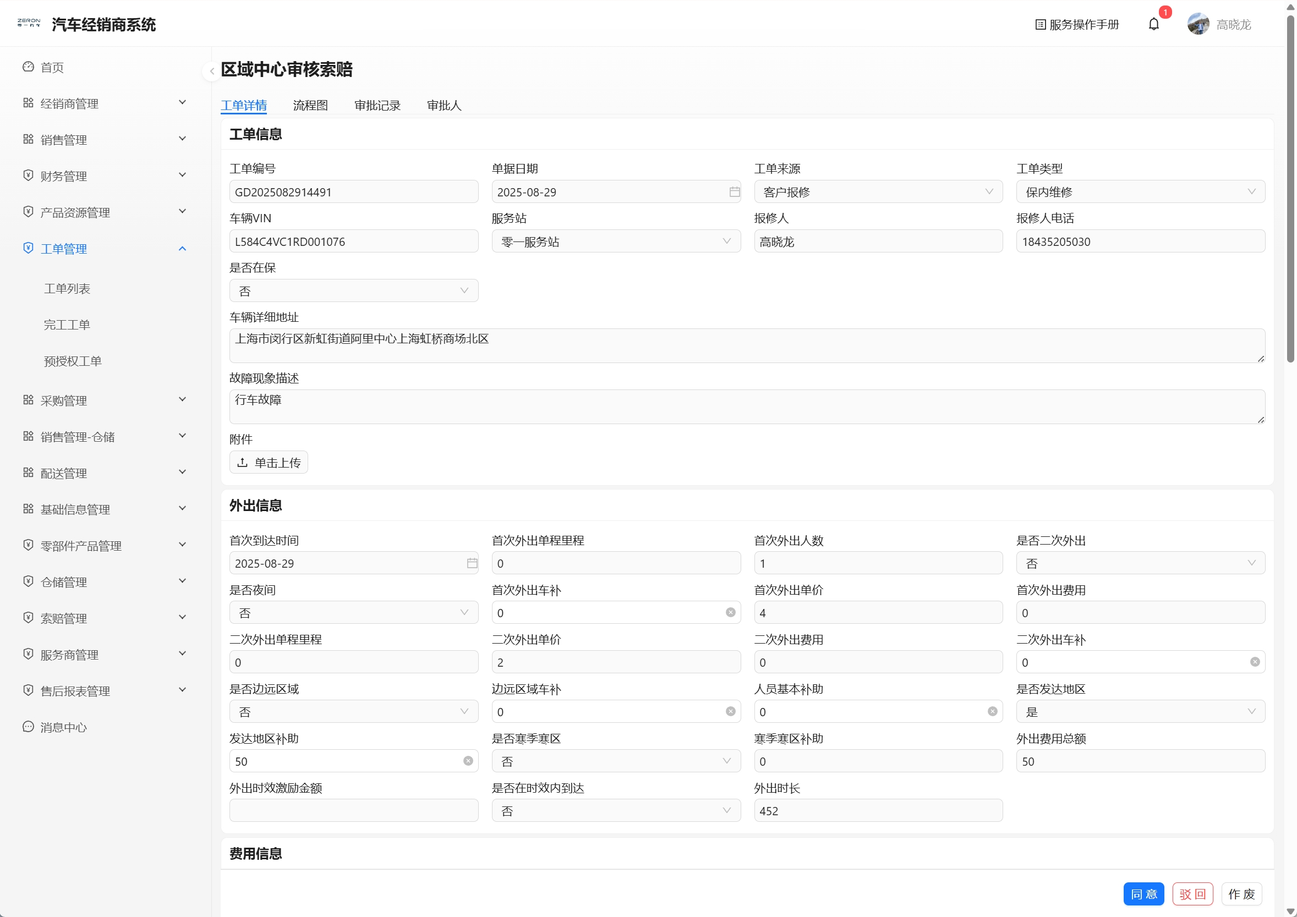Click the 作废 void button
This screenshot has width=1297, height=917.
point(1241,894)
